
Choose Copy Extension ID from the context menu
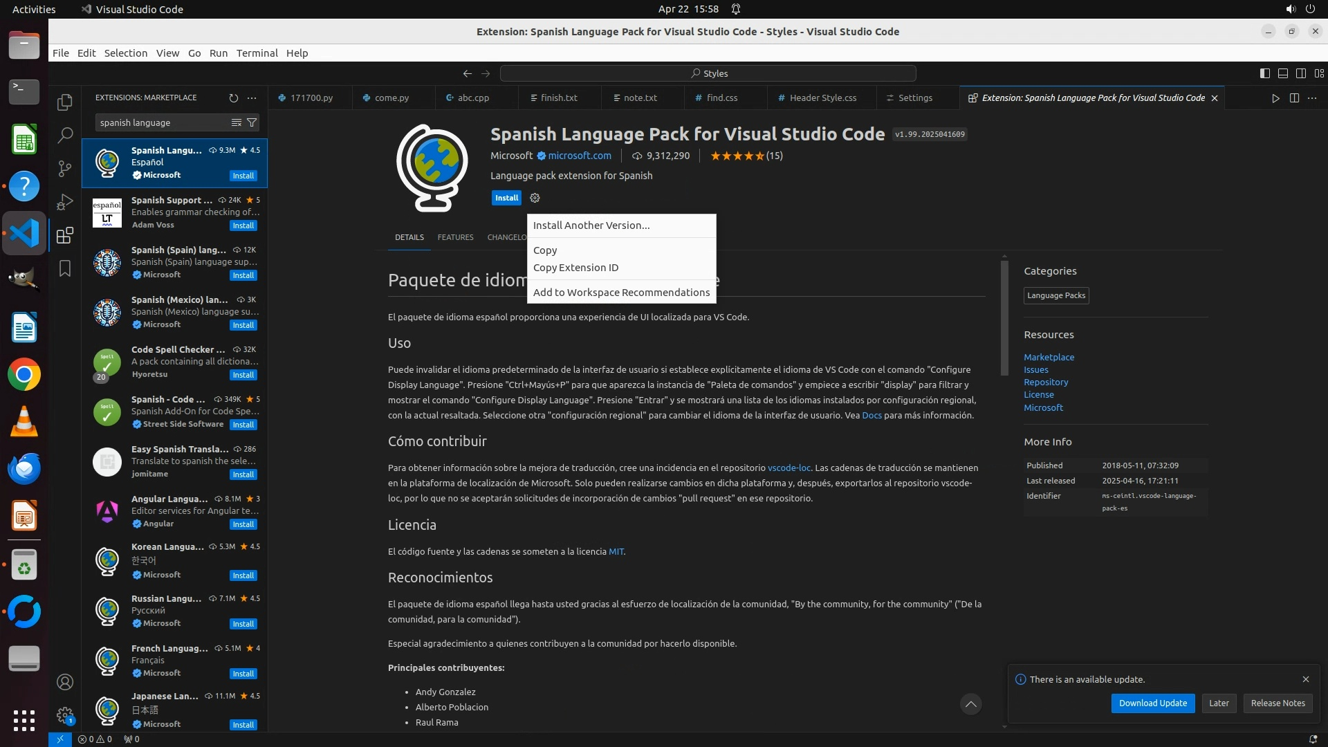pos(575,268)
